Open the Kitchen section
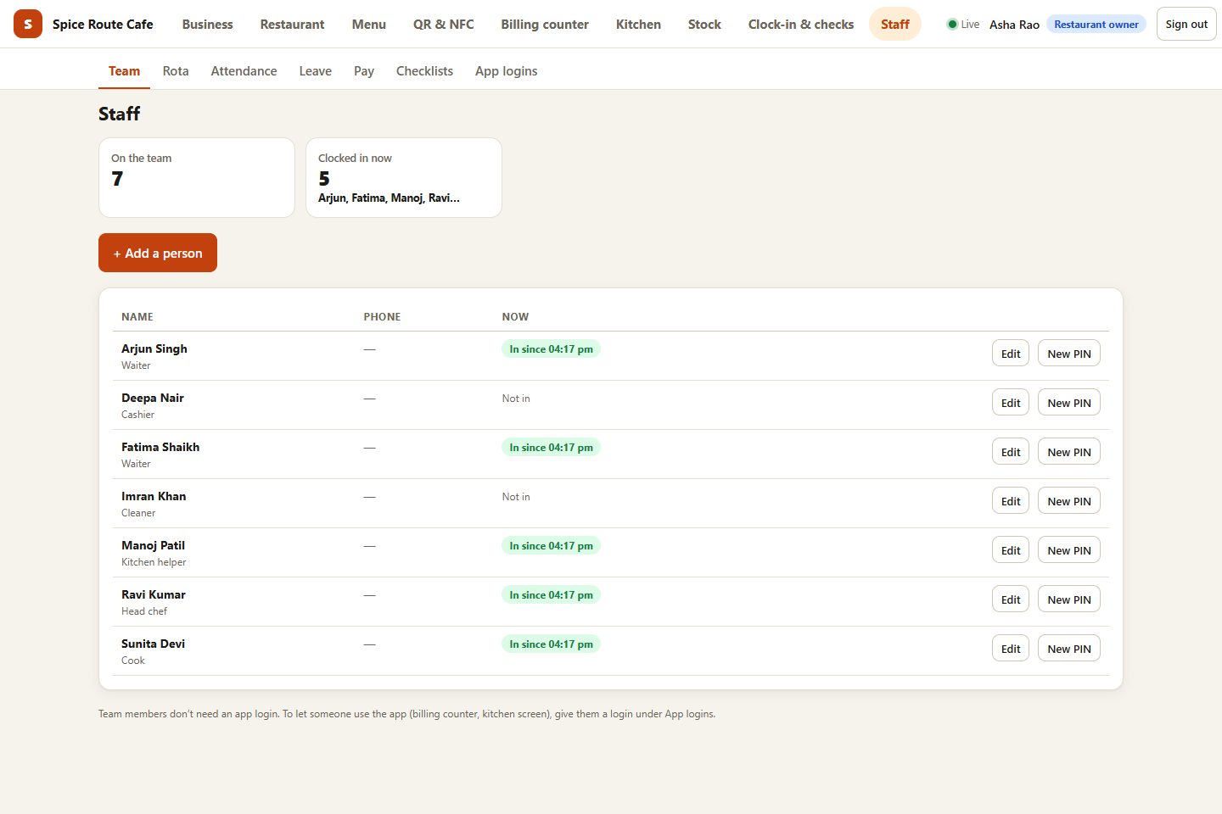The width and height of the screenshot is (1222, 814). point(638,24)
